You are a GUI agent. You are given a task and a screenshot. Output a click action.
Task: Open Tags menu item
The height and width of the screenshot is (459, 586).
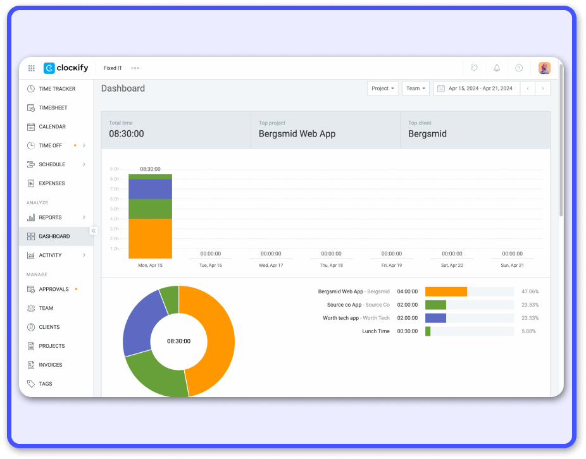coord(56,384)
